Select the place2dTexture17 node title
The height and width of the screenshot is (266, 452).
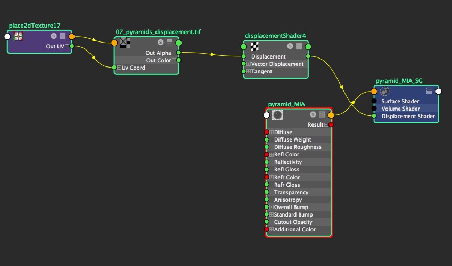(35, 26)
